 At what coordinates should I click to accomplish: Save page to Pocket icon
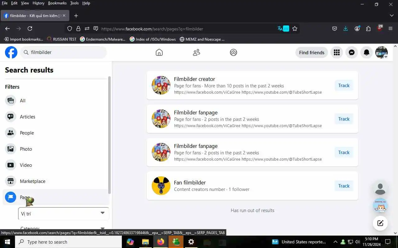(335, 29)
